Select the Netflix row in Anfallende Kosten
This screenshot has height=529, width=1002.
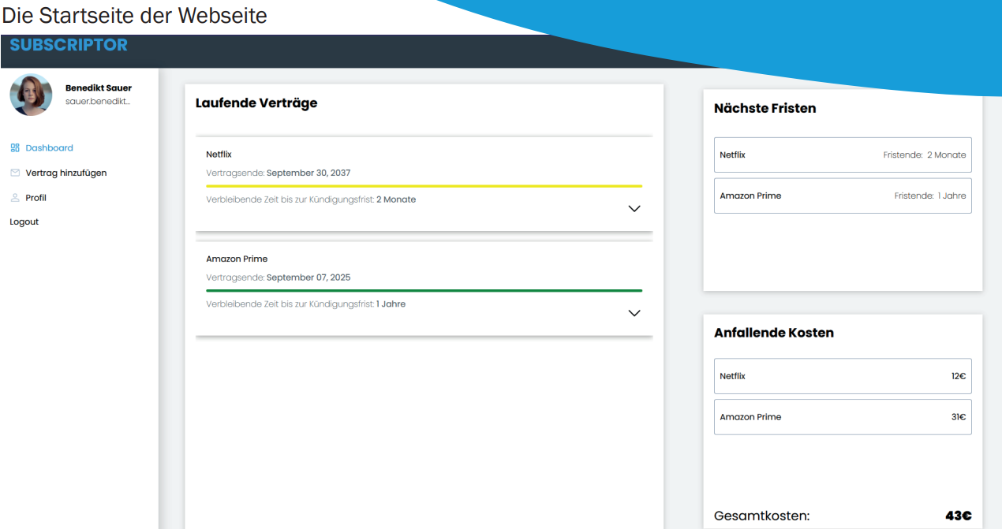coord(843,376)
